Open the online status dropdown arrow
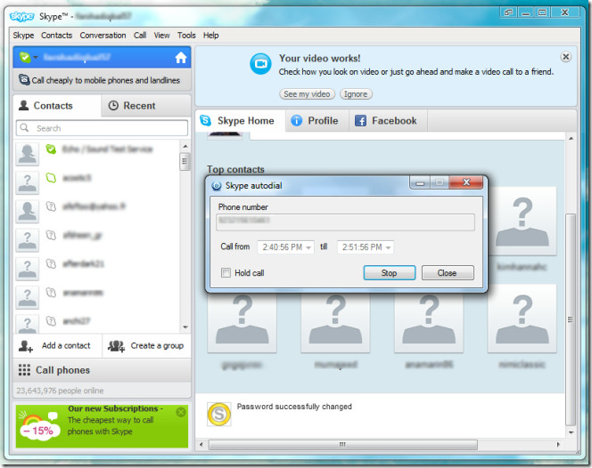 click(36, 57)
